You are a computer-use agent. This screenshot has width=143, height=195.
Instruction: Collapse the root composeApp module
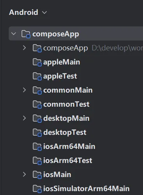tap(14, 34)
